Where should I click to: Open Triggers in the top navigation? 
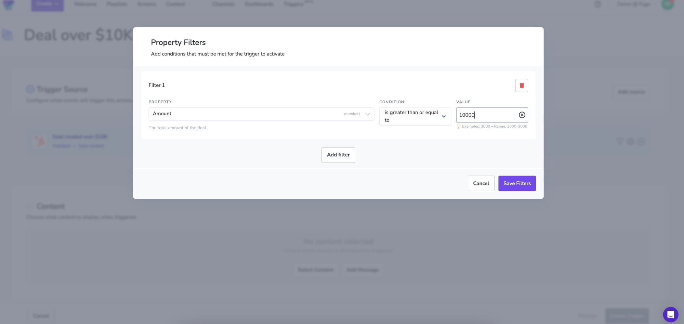[x=293, y=4]
